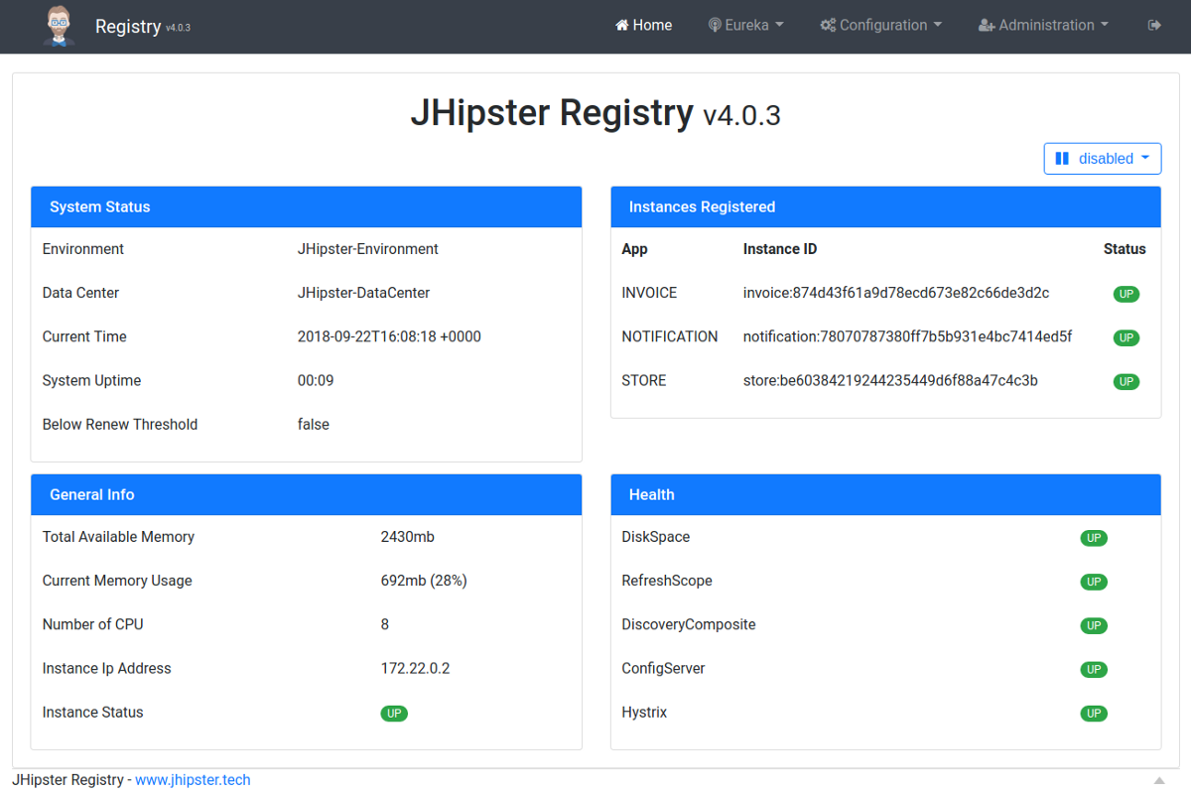Click the JHipster mascot logo
This screenshot has width=1191, height=794.
pyautogui.click(x=60, y=26)
